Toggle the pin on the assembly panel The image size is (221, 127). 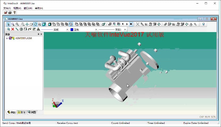click(38, 34)
